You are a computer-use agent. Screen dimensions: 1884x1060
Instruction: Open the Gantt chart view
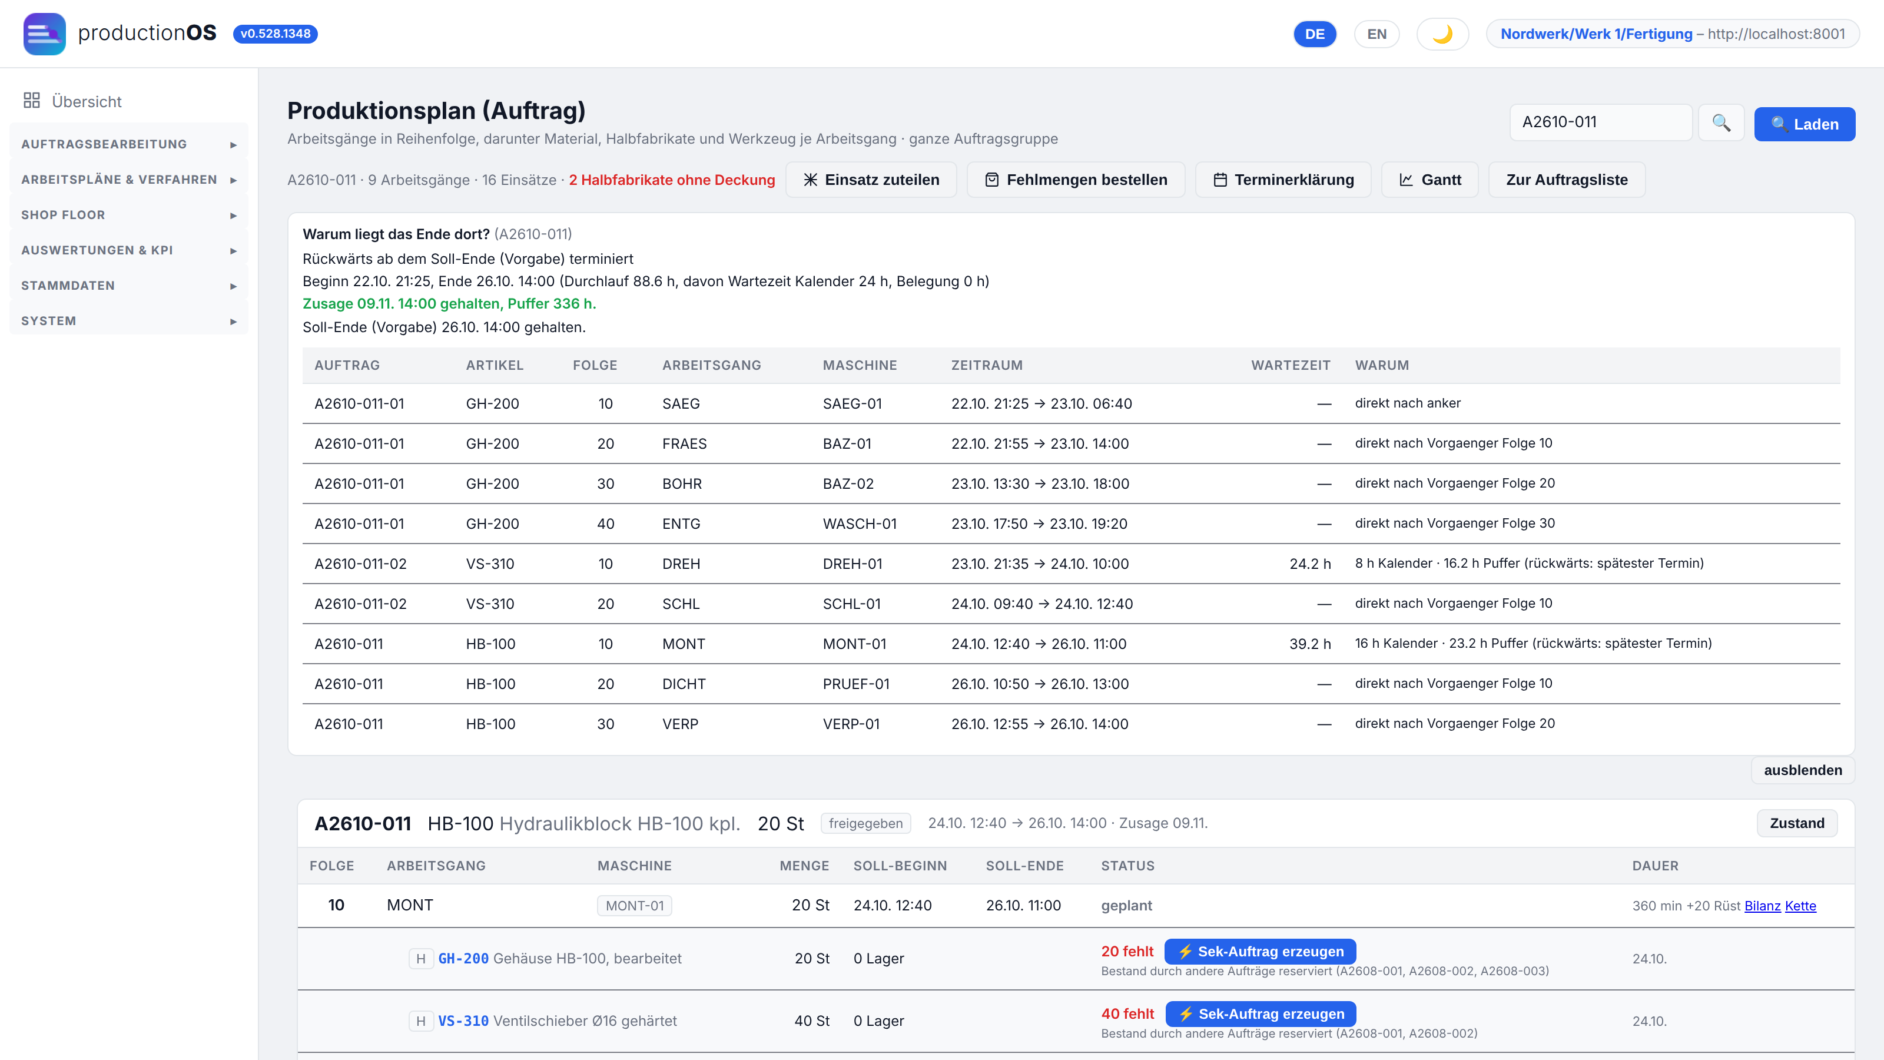point(1429,180)
